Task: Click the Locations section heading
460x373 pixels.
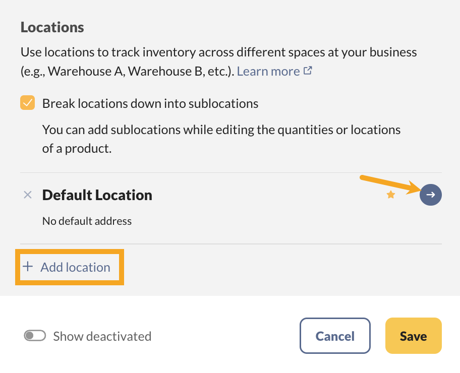Action: tap(52, 27)
